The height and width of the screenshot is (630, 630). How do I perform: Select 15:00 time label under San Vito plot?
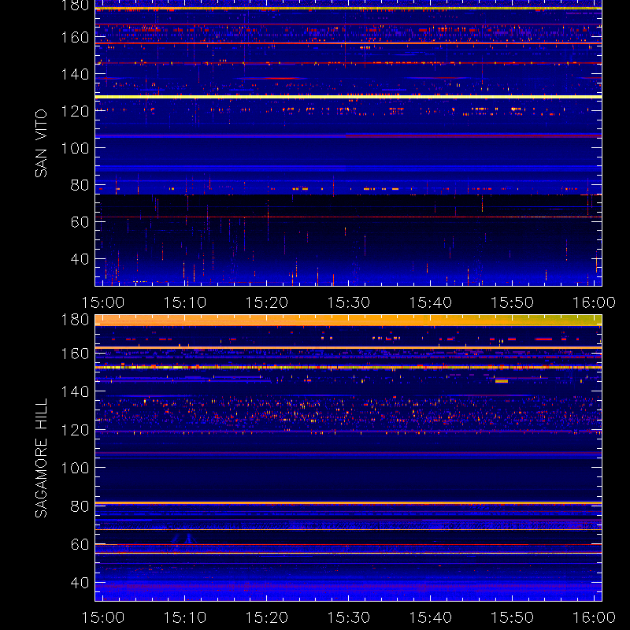103,302
